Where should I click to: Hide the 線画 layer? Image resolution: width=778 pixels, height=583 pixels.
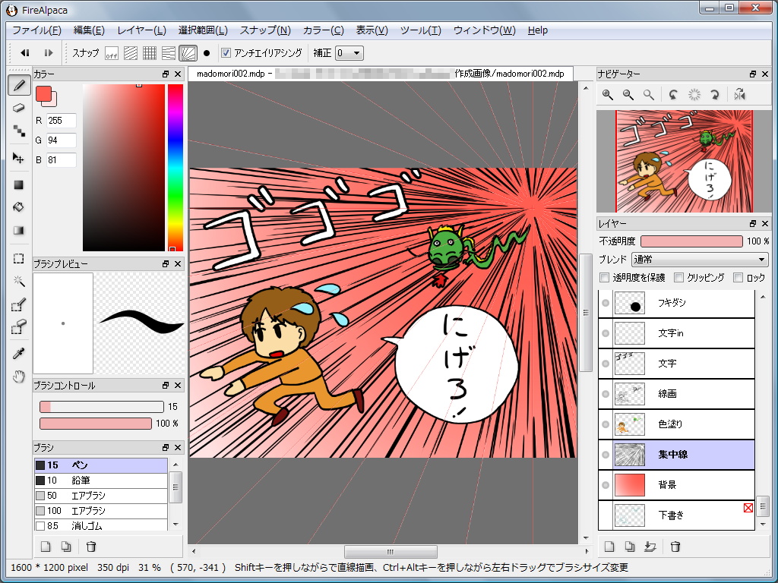606,394
